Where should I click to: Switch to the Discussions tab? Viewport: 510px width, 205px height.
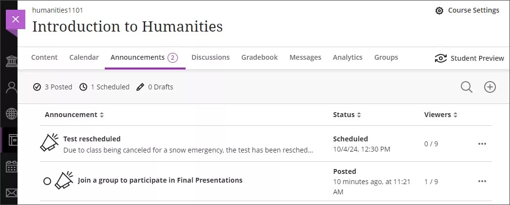click(x=210, y=57)
